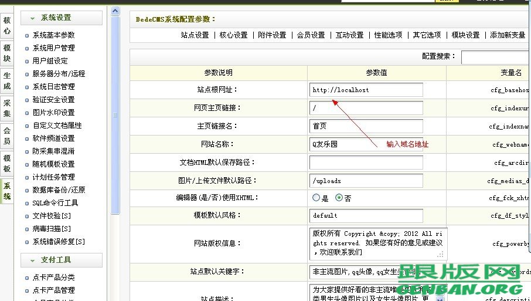Open 系统用户管理 page
The height and width of the screenshot is (301, 531).
[53, 48]
